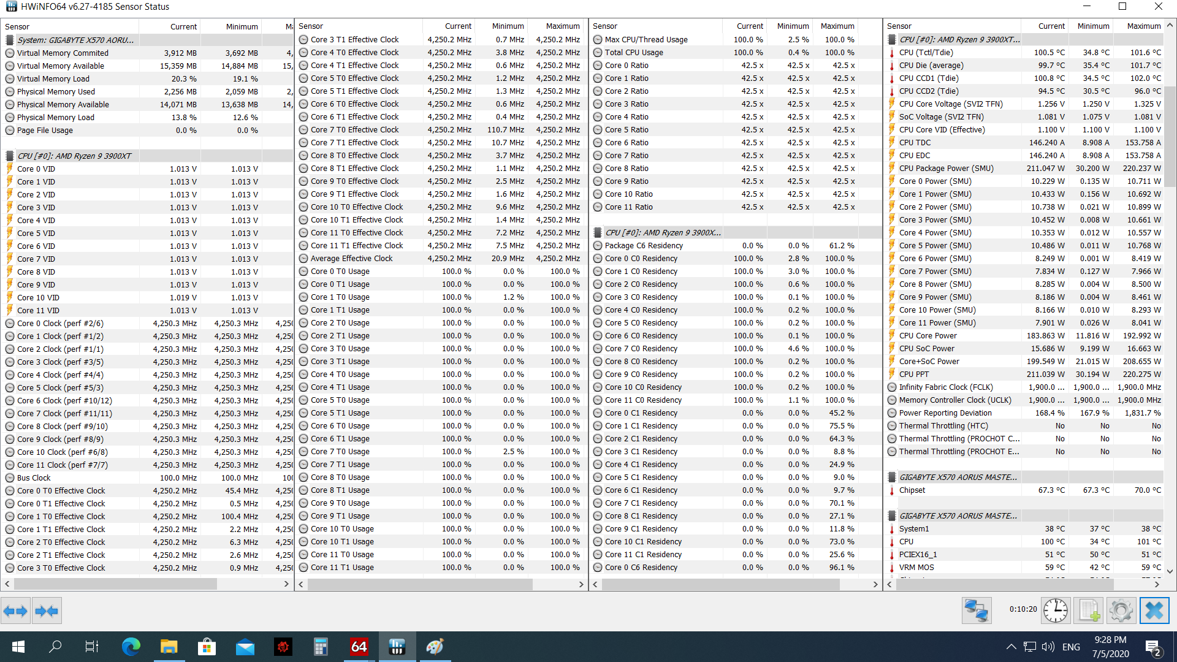
Task: Open the notification center icon
Action: 1152,647
